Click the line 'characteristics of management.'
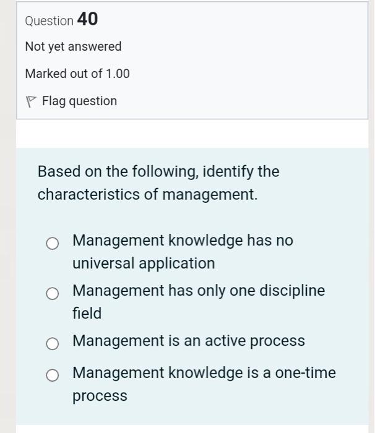The width and height of the screenshot is (375, 433). click(147, 194)
